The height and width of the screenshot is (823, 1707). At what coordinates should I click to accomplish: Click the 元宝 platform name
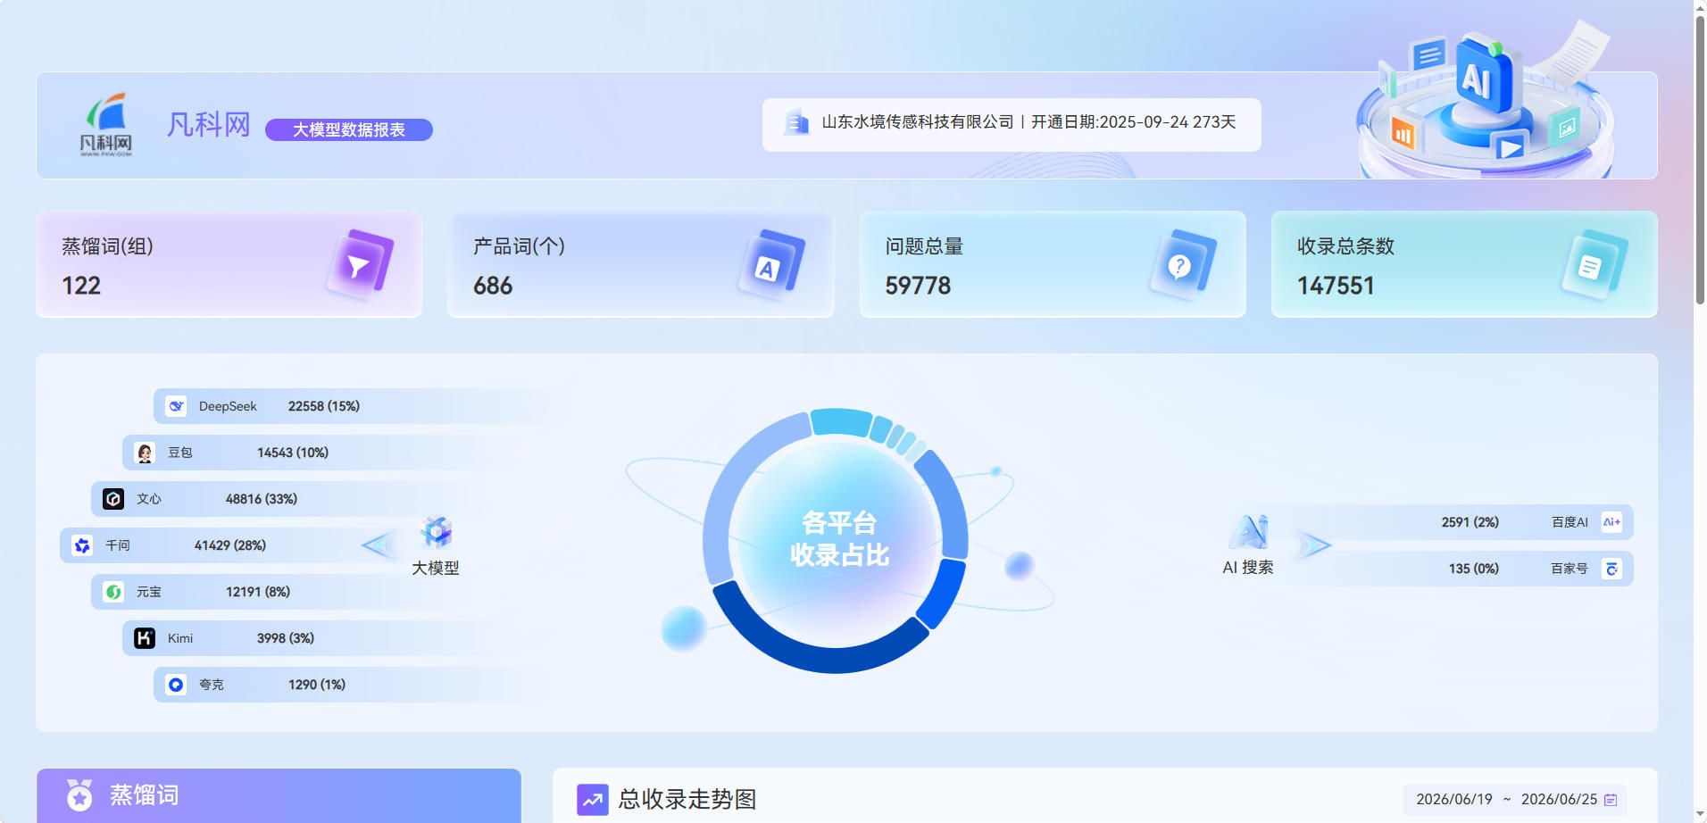click(x=149, y=592)
